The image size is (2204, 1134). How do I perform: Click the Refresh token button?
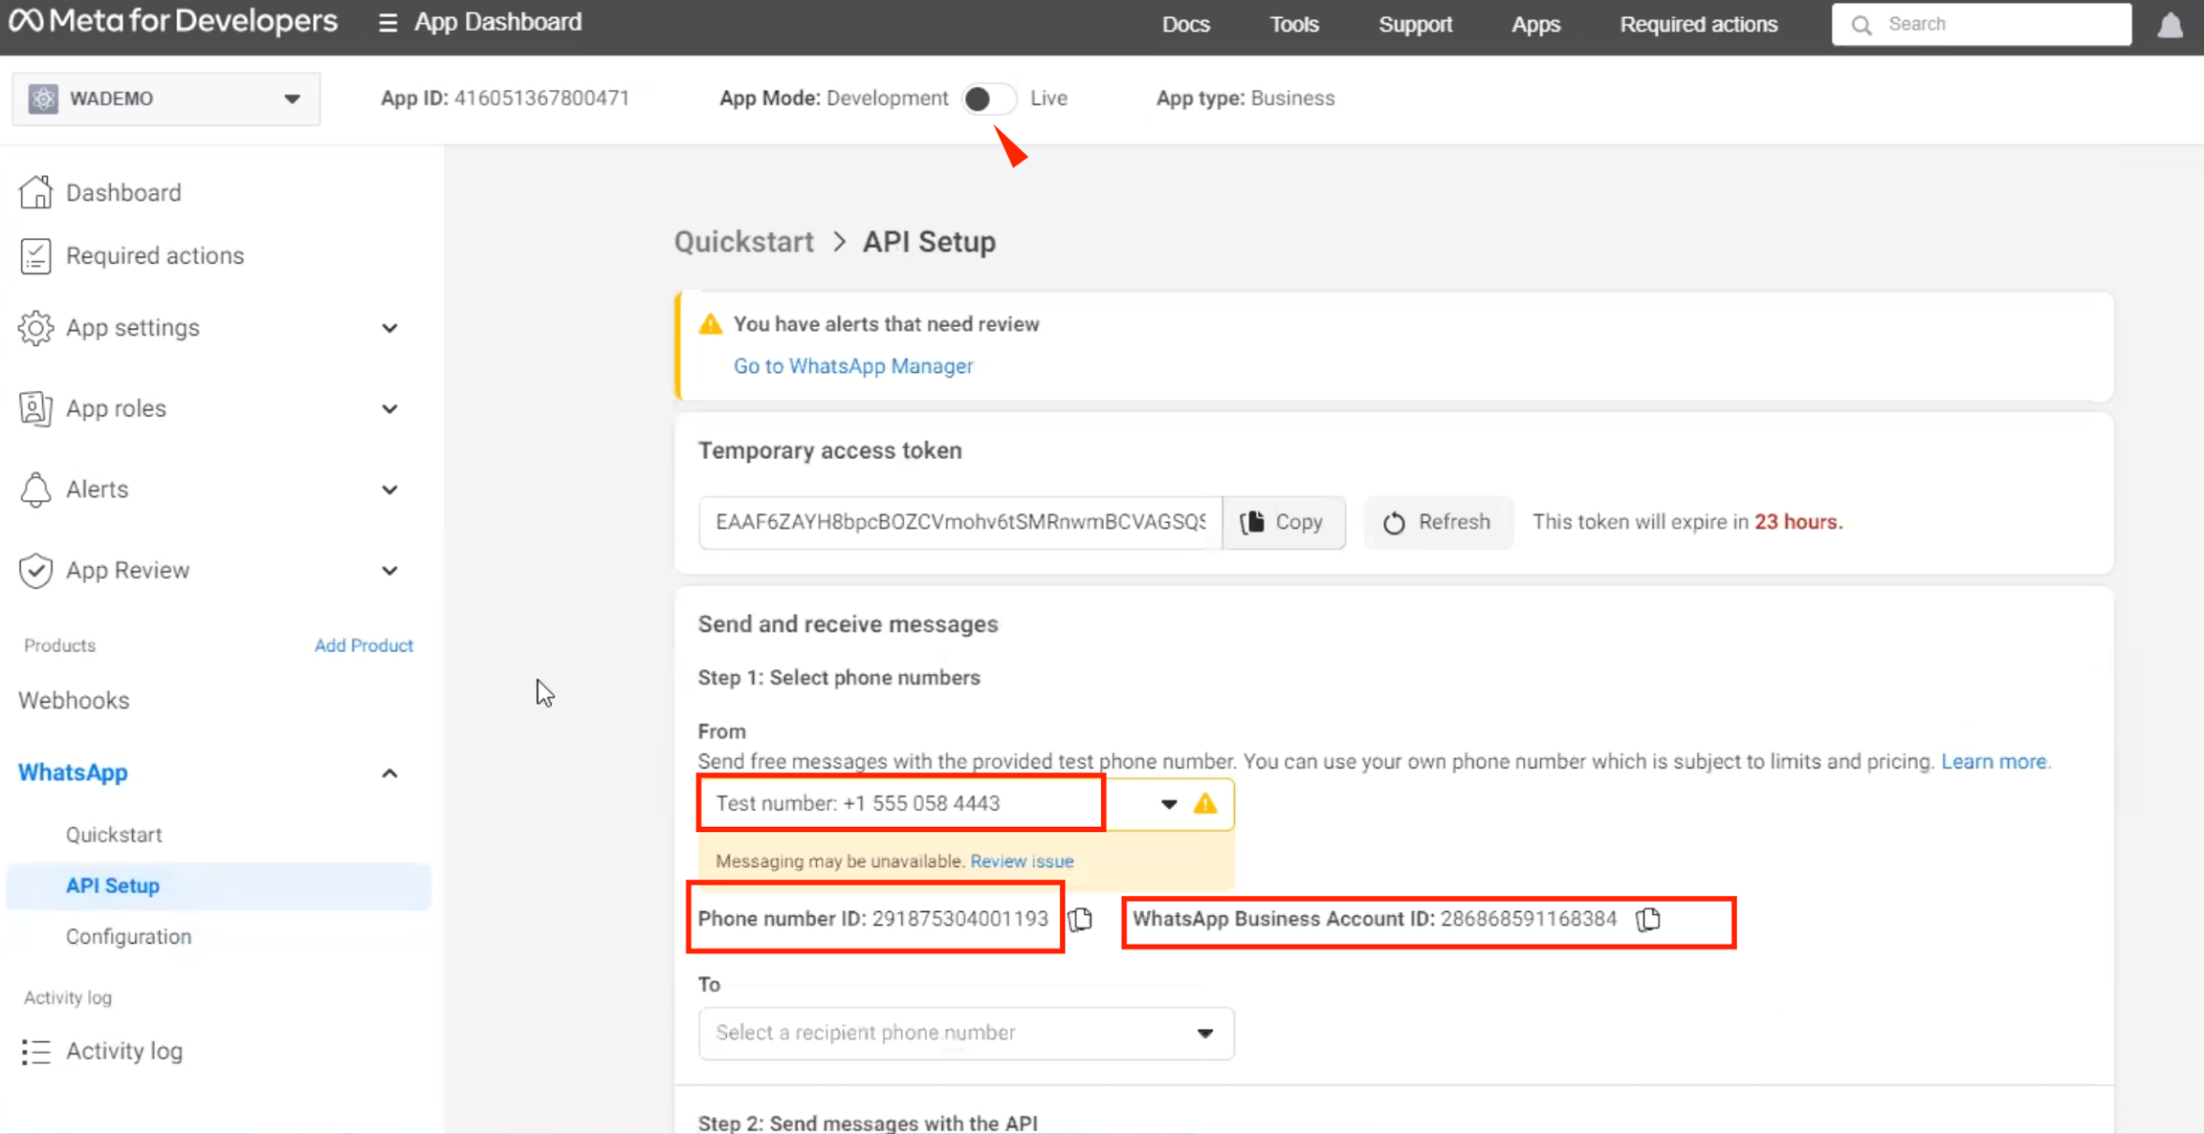tap(1438, 522)
